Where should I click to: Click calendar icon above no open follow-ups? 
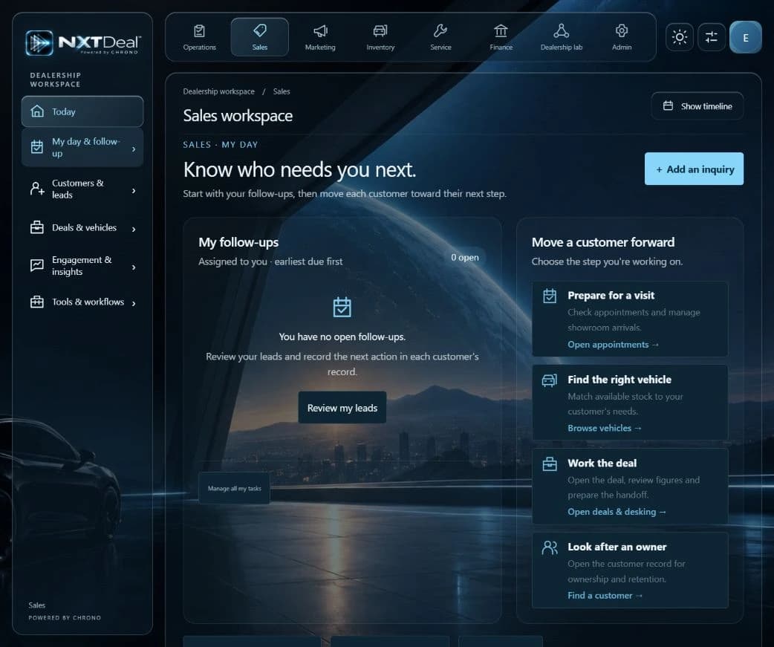(342, 307)
